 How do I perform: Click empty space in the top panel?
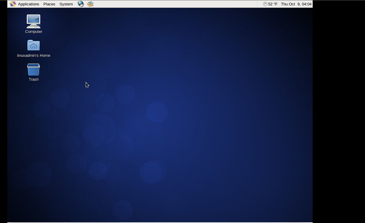tap(172, 4)
